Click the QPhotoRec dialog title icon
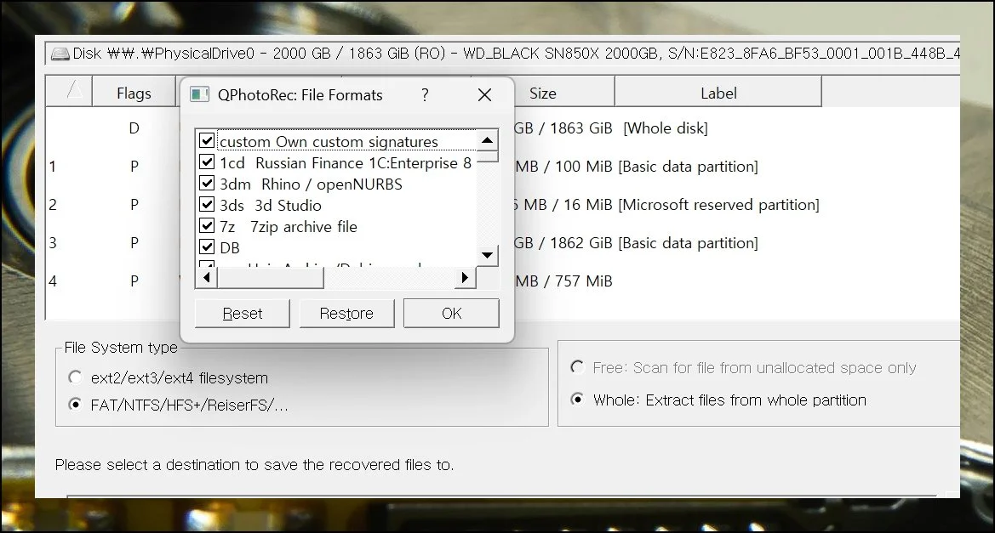The height and width of the screenshot is (533, 995). [x=199, y=95]
